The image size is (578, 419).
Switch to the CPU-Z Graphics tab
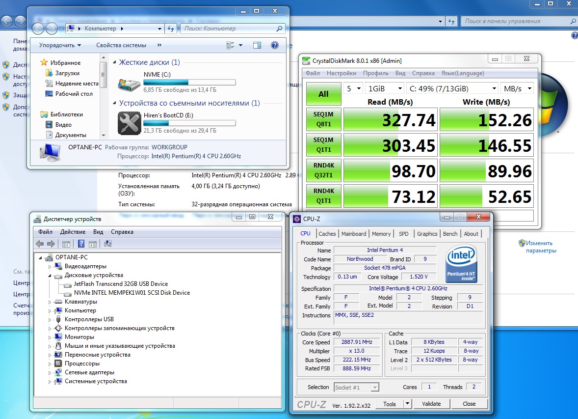(427, 234)
